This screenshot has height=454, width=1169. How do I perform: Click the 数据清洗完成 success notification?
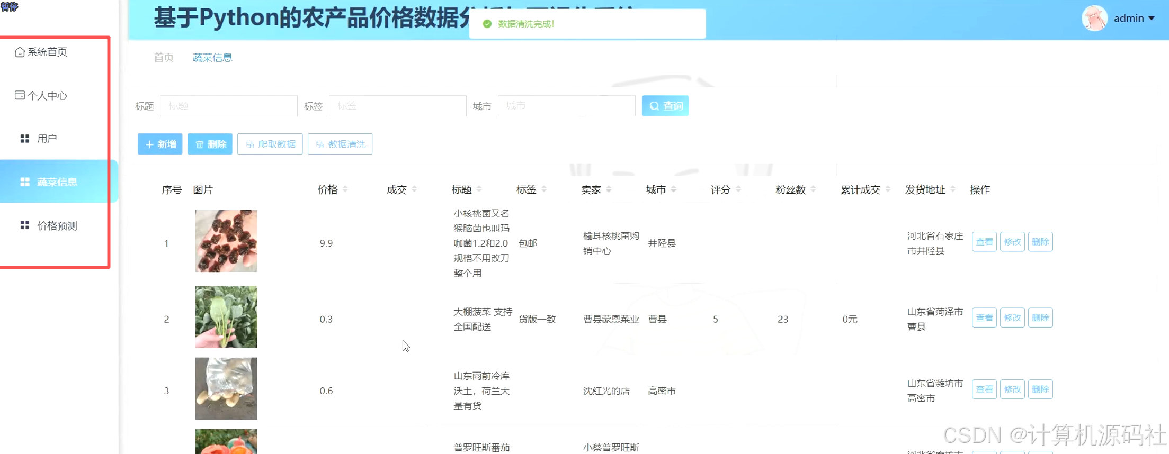coord(587,24)
